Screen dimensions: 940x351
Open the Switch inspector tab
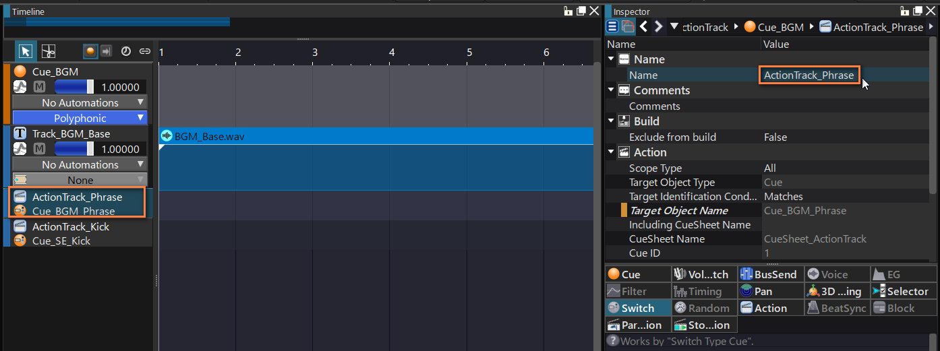point(638,308)
